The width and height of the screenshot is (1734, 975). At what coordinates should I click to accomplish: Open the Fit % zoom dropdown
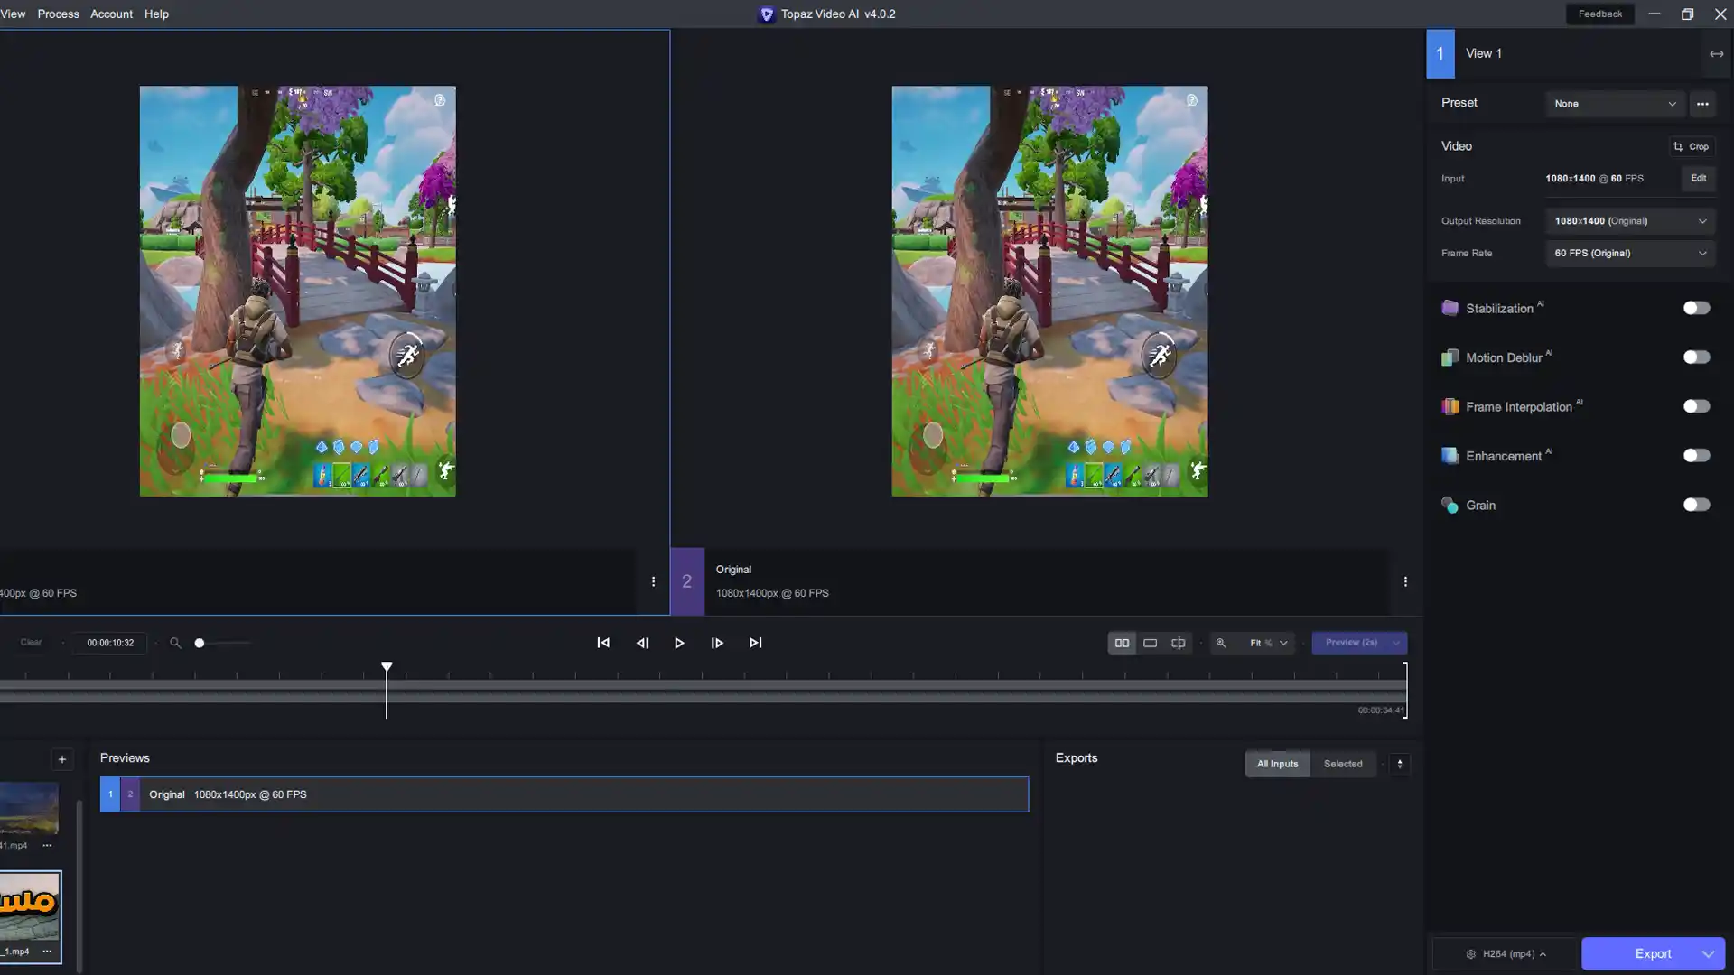[x=1268, y=643]
